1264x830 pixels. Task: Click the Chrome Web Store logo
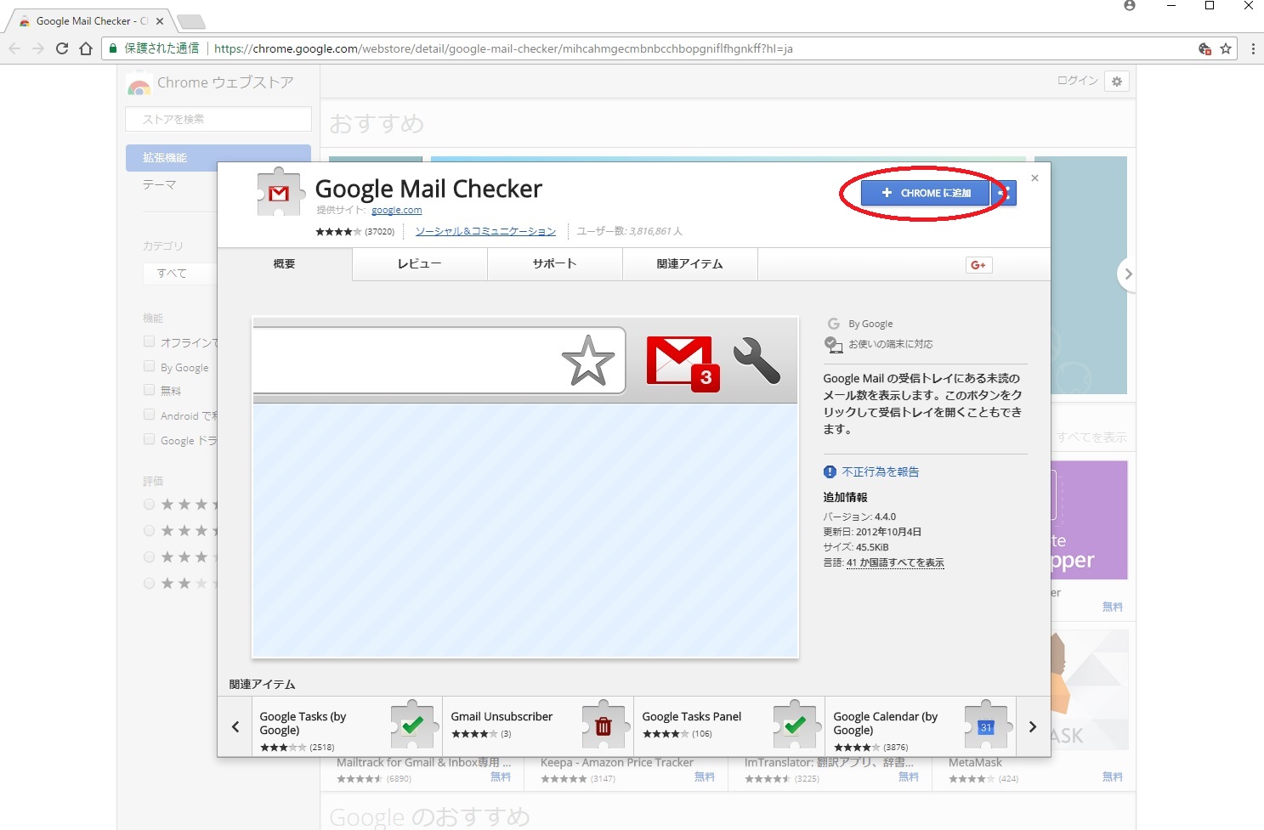139,84
